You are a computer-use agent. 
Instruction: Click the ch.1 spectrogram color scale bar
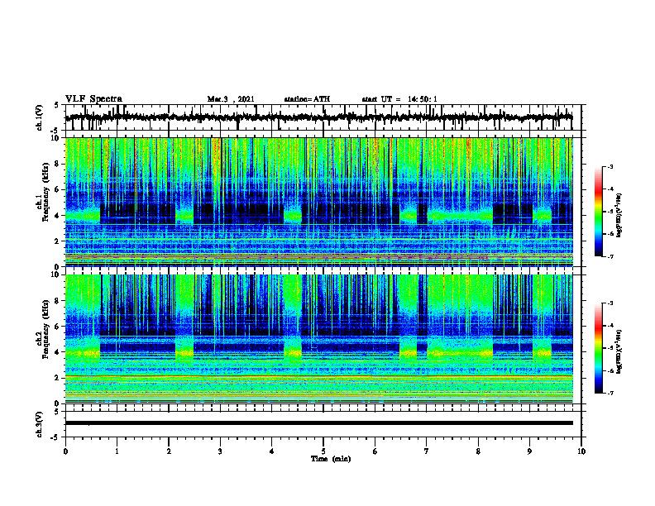coord(598,212)
